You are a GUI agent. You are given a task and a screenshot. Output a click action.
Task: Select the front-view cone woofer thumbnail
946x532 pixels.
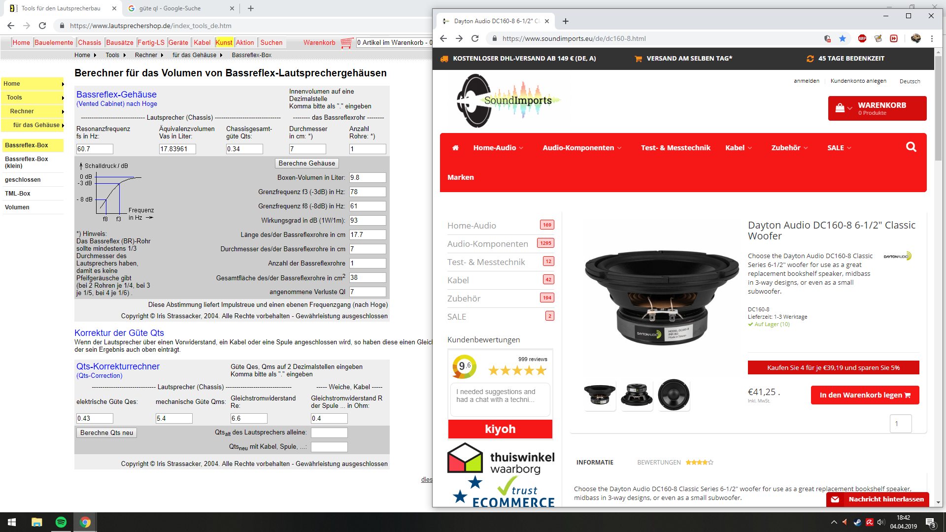pyautogui.click(x=674, y=395)
